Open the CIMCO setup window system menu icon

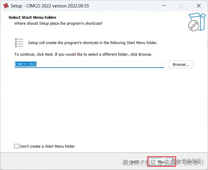6,6
